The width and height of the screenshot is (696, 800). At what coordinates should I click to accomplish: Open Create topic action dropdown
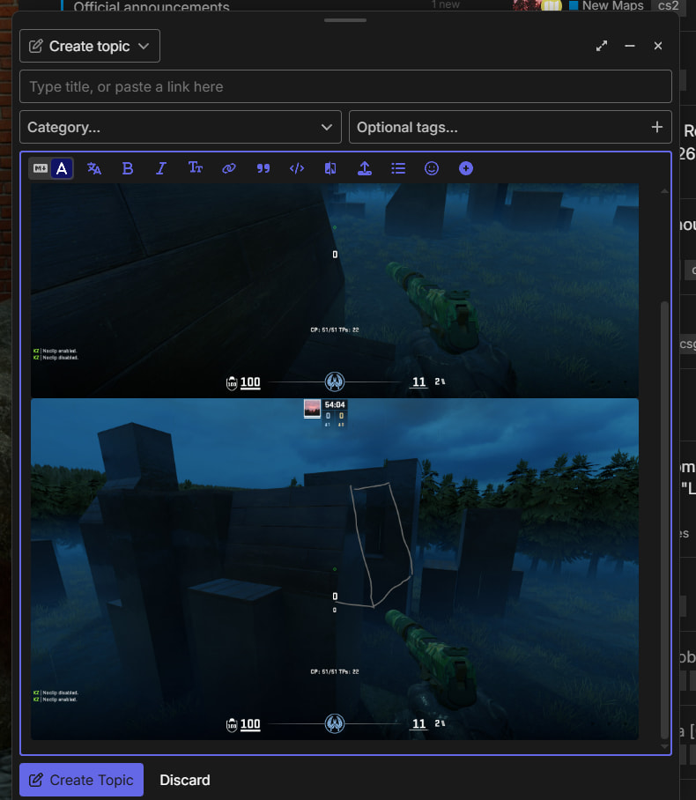tap(90, 46)
